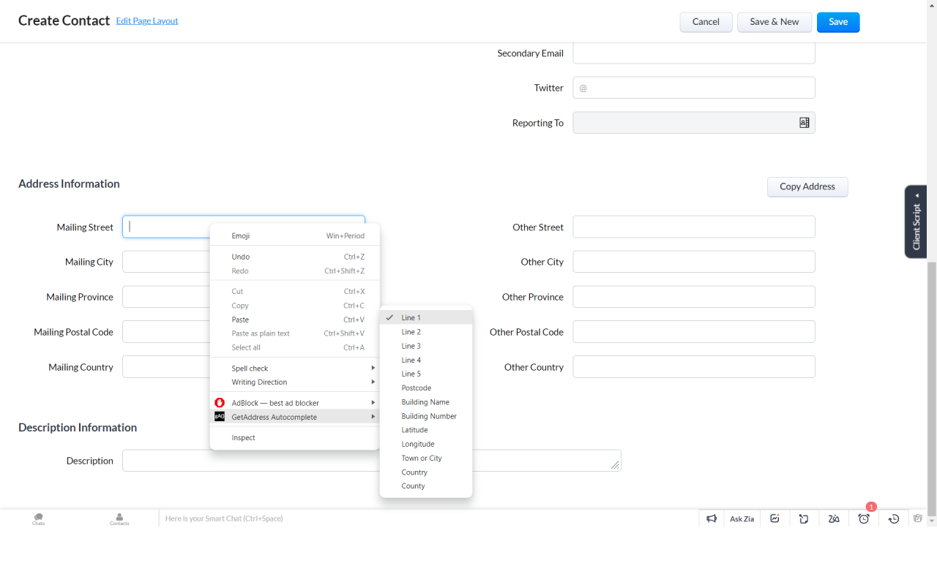
Task: View recently accessed records with the history icon
Action: pos(893,518)
